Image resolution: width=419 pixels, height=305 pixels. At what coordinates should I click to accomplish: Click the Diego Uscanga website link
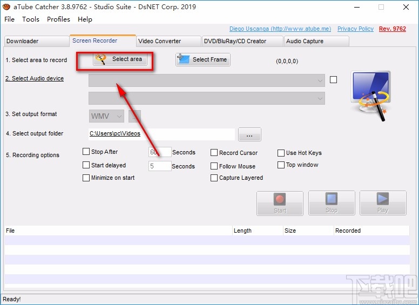coord(279,29)
